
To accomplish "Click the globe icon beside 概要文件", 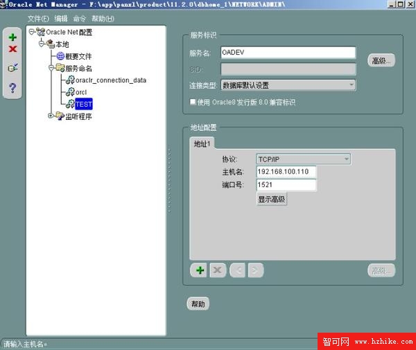I will click(x=60, y=56).
